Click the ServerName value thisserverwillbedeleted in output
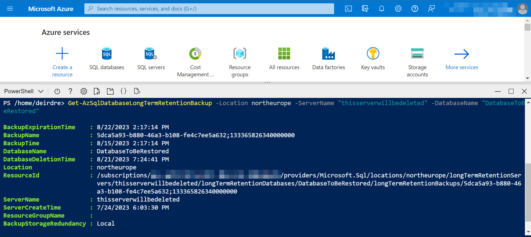This screenshot has height=237, width=531. coord(138,199)
